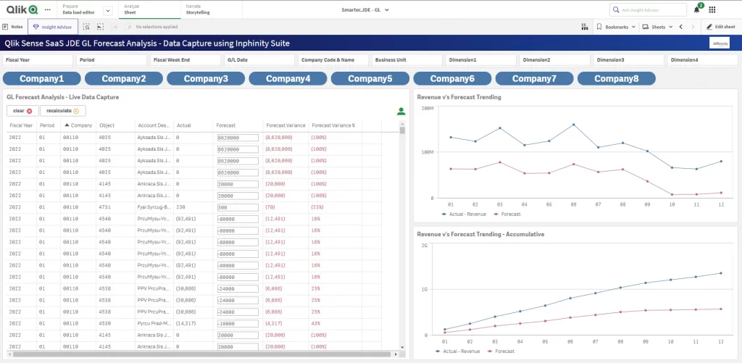Select Company3 button
This screenshot has width=742, height=363.
pos(206,78)
